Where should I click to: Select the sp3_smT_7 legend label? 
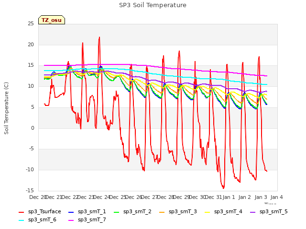click(x=92, y=219)
